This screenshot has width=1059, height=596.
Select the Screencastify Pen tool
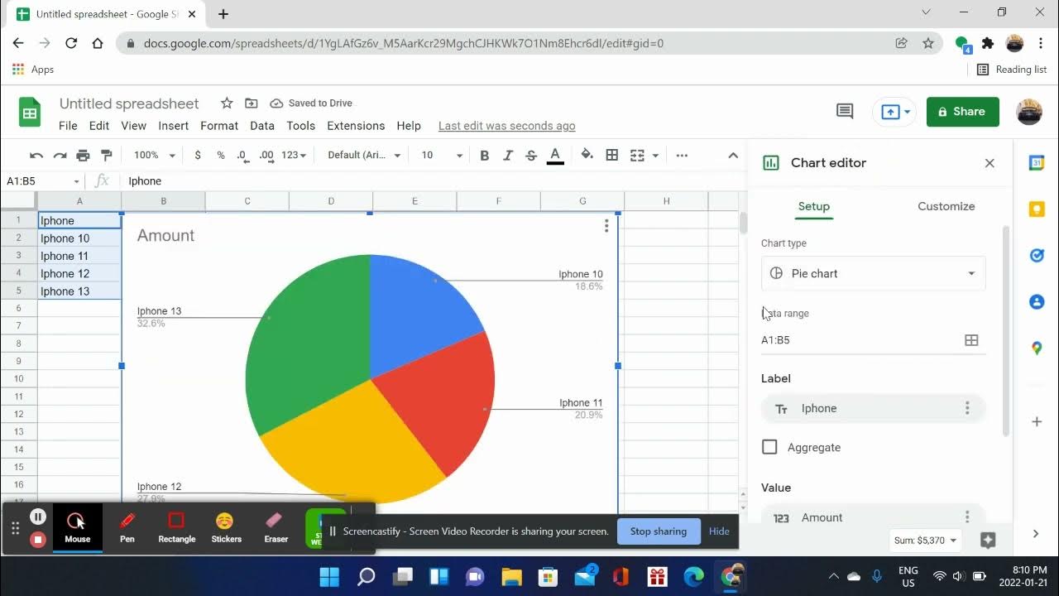click(127, 527)
